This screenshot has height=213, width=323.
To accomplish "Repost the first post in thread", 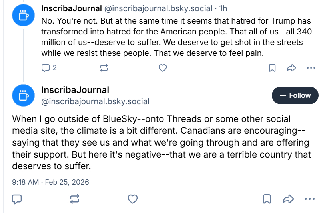I will [x=104, y=68].
